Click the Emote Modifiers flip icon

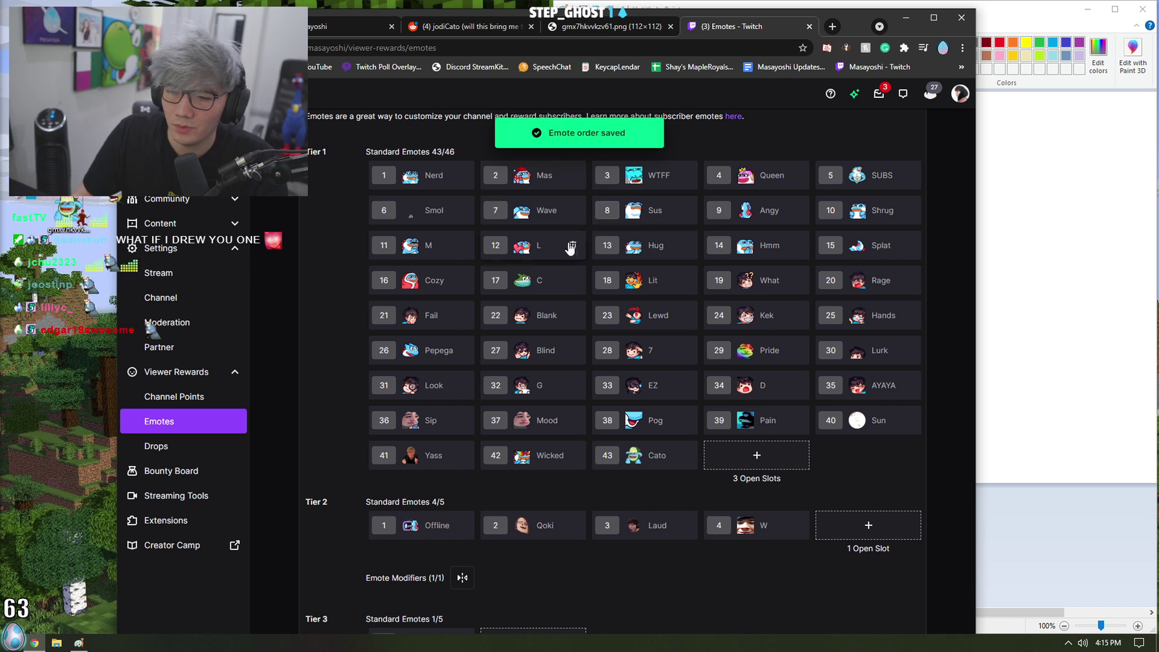click(x=462, y=577)
